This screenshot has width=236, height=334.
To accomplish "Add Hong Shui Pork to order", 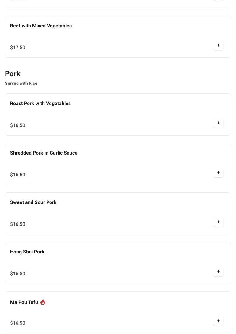I will 218,272.
